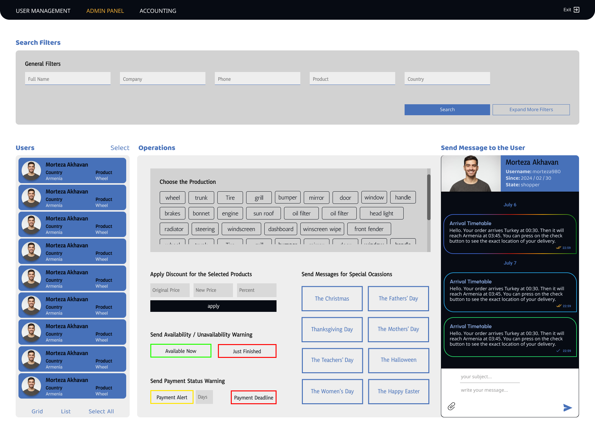Image resolution: width=595 pixels, height=423 pixels.
Task: Toggle the 'wheel' production chip
Action: (173, 198)
